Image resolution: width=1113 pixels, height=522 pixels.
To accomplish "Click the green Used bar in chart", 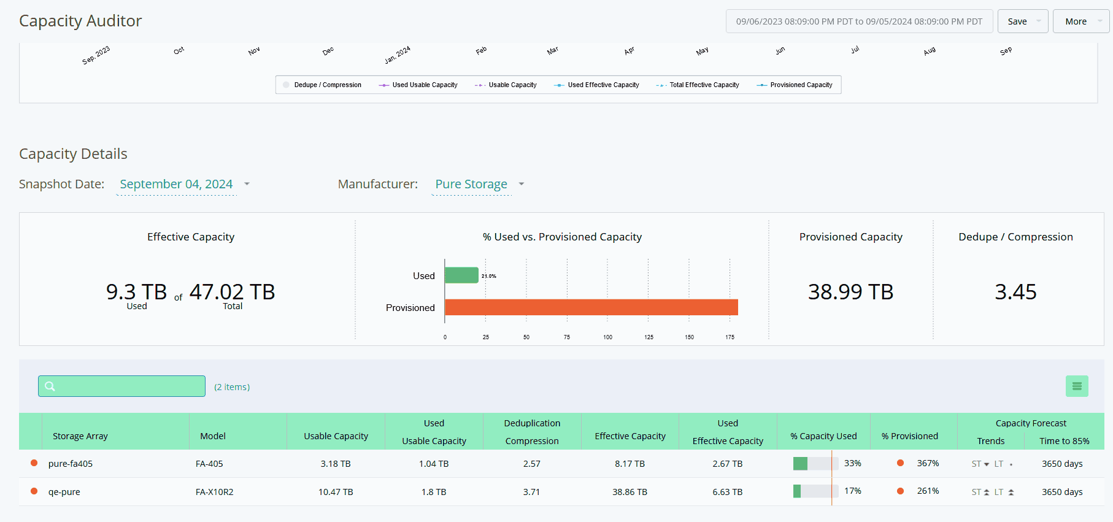I will pyautogui.click(x=461, y=275).
